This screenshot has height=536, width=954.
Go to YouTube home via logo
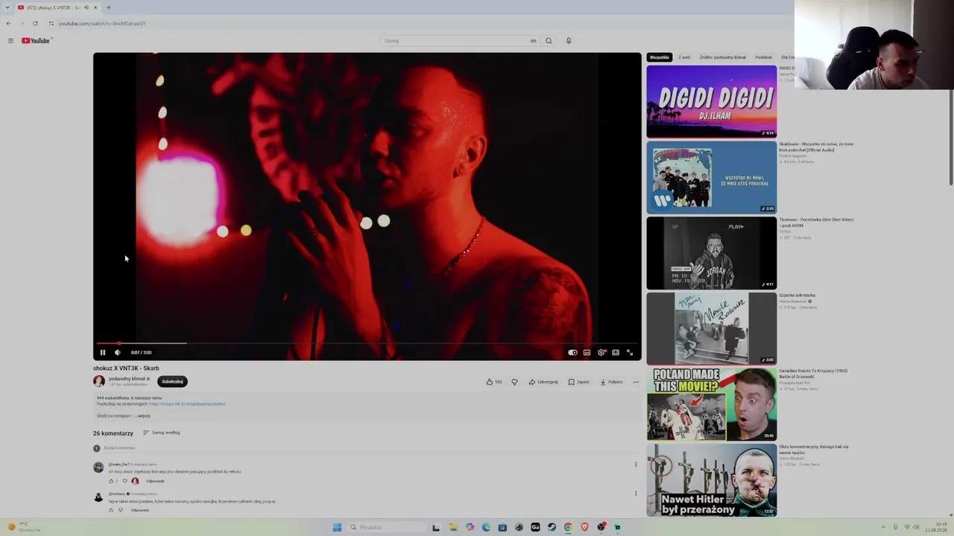(36, 41)
